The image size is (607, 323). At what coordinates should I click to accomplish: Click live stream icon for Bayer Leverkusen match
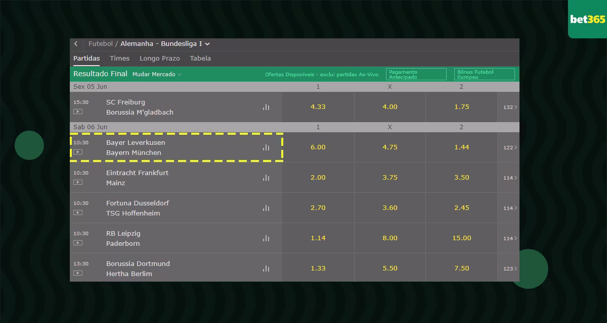point(78,152)
